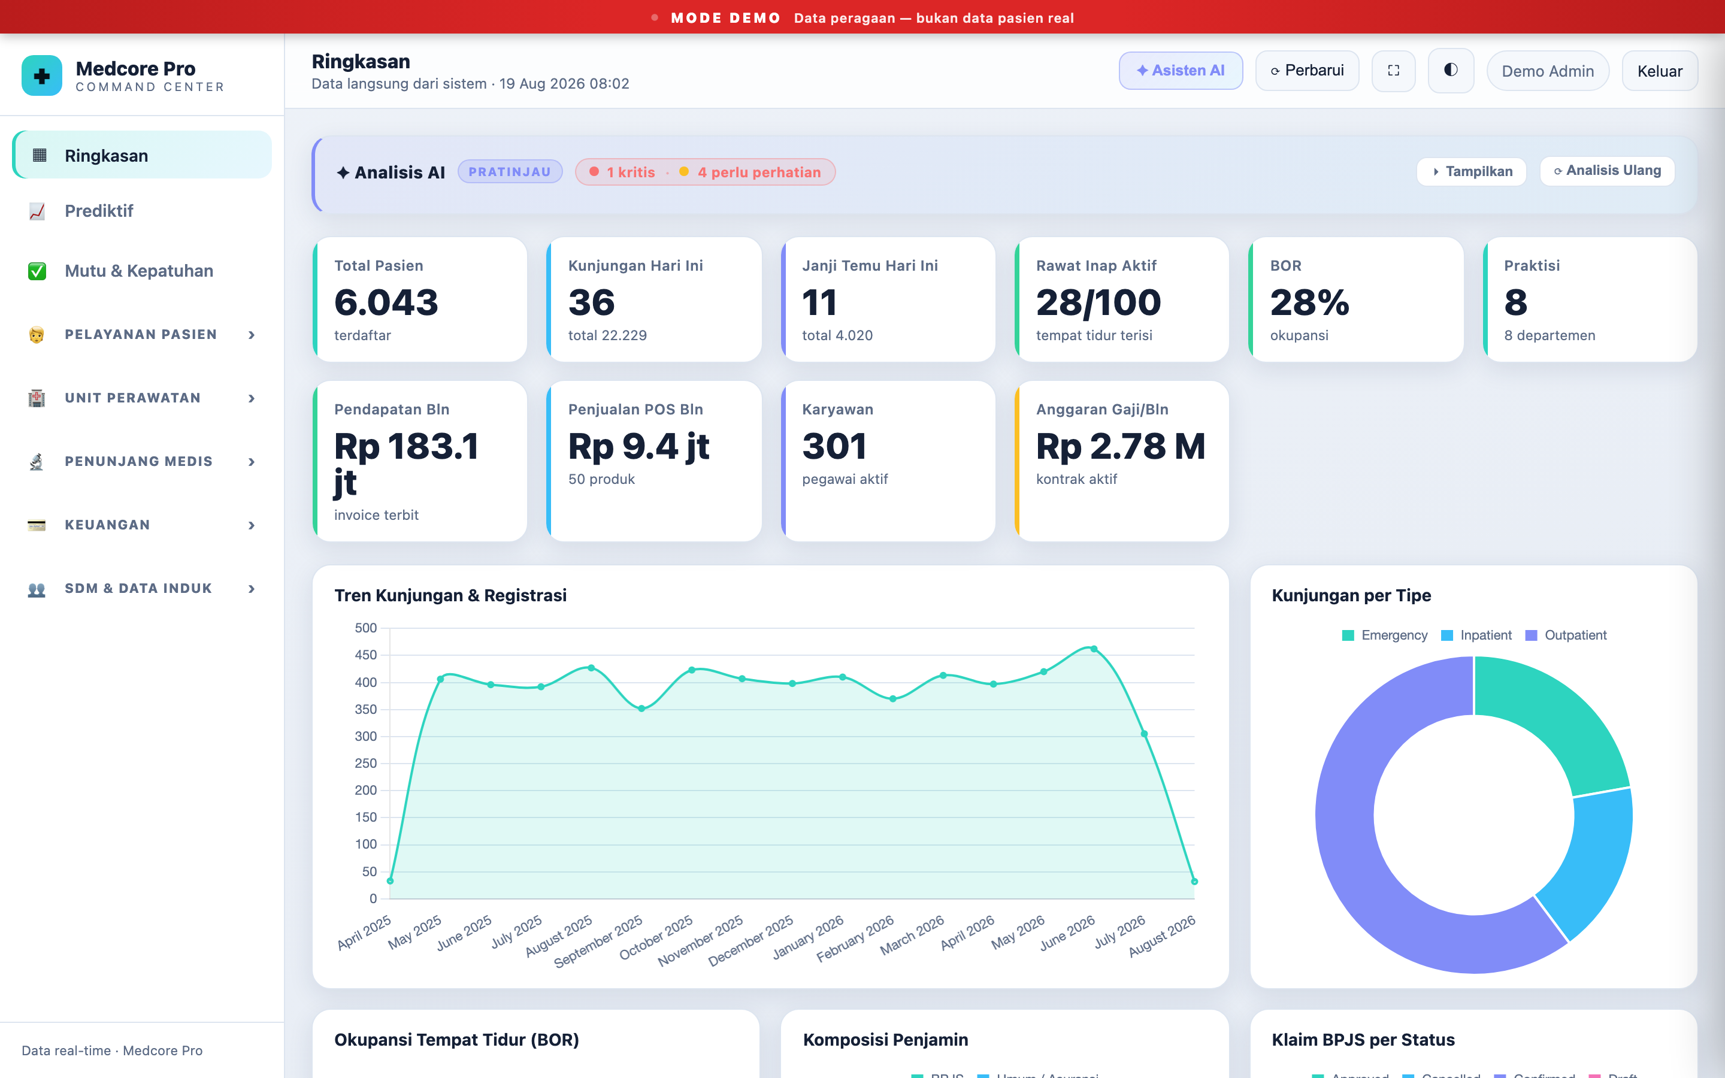The width and height of the screenshot is (1725, 1078).
Task: Open the Prediktif sidebar page
Action: click(x=142, y=211)
